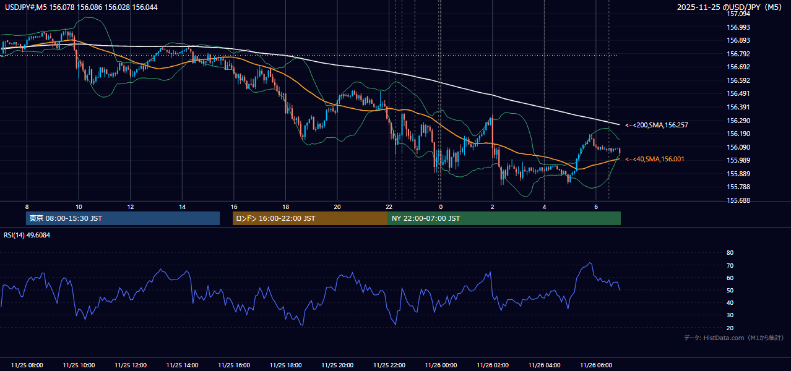Click the RSI(14) 49.6084 indicator label
791x371 pixels.
click(x=27, y=235)
